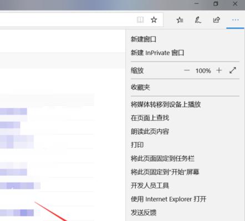This screenshot has width=245, height=221.
Task: Close the browser window
Action: click(235, 4)
